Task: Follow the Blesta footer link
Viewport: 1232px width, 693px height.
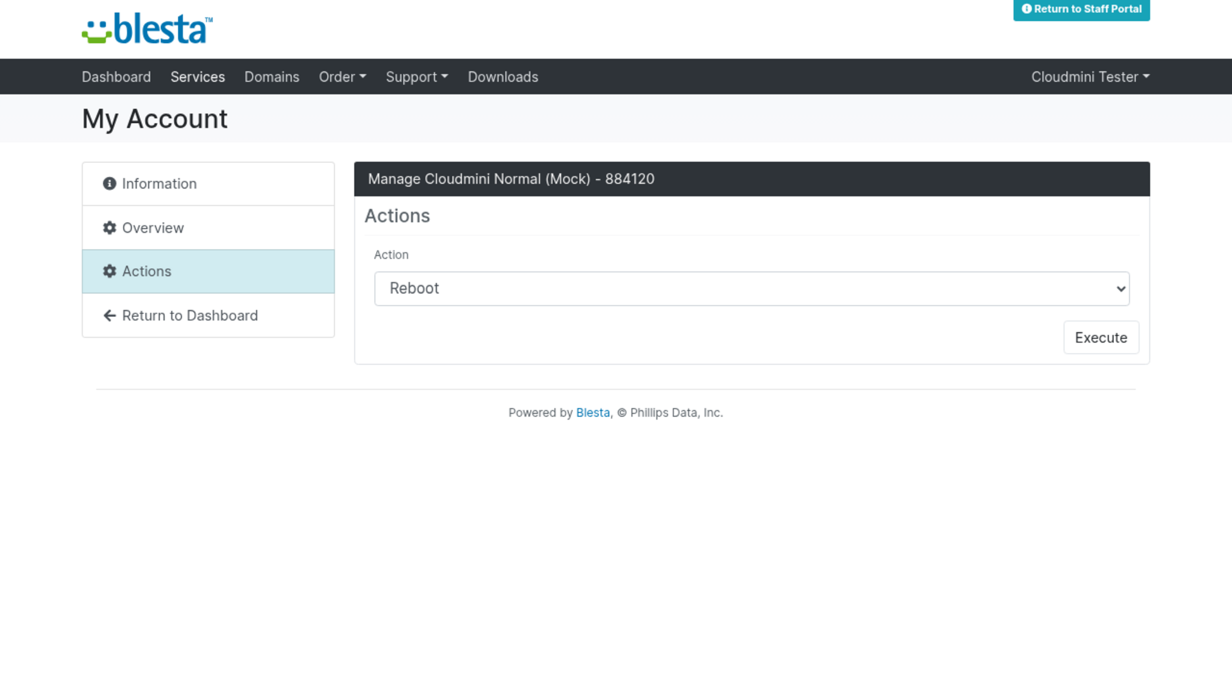Action: 593,413
